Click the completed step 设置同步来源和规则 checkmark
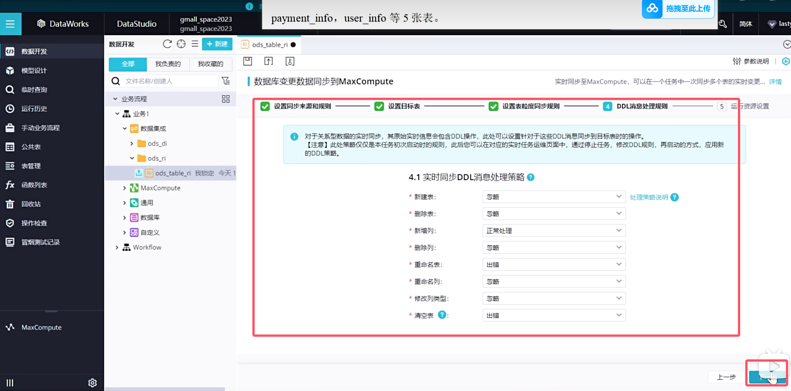791x391 pixels. tap(265, 106)
